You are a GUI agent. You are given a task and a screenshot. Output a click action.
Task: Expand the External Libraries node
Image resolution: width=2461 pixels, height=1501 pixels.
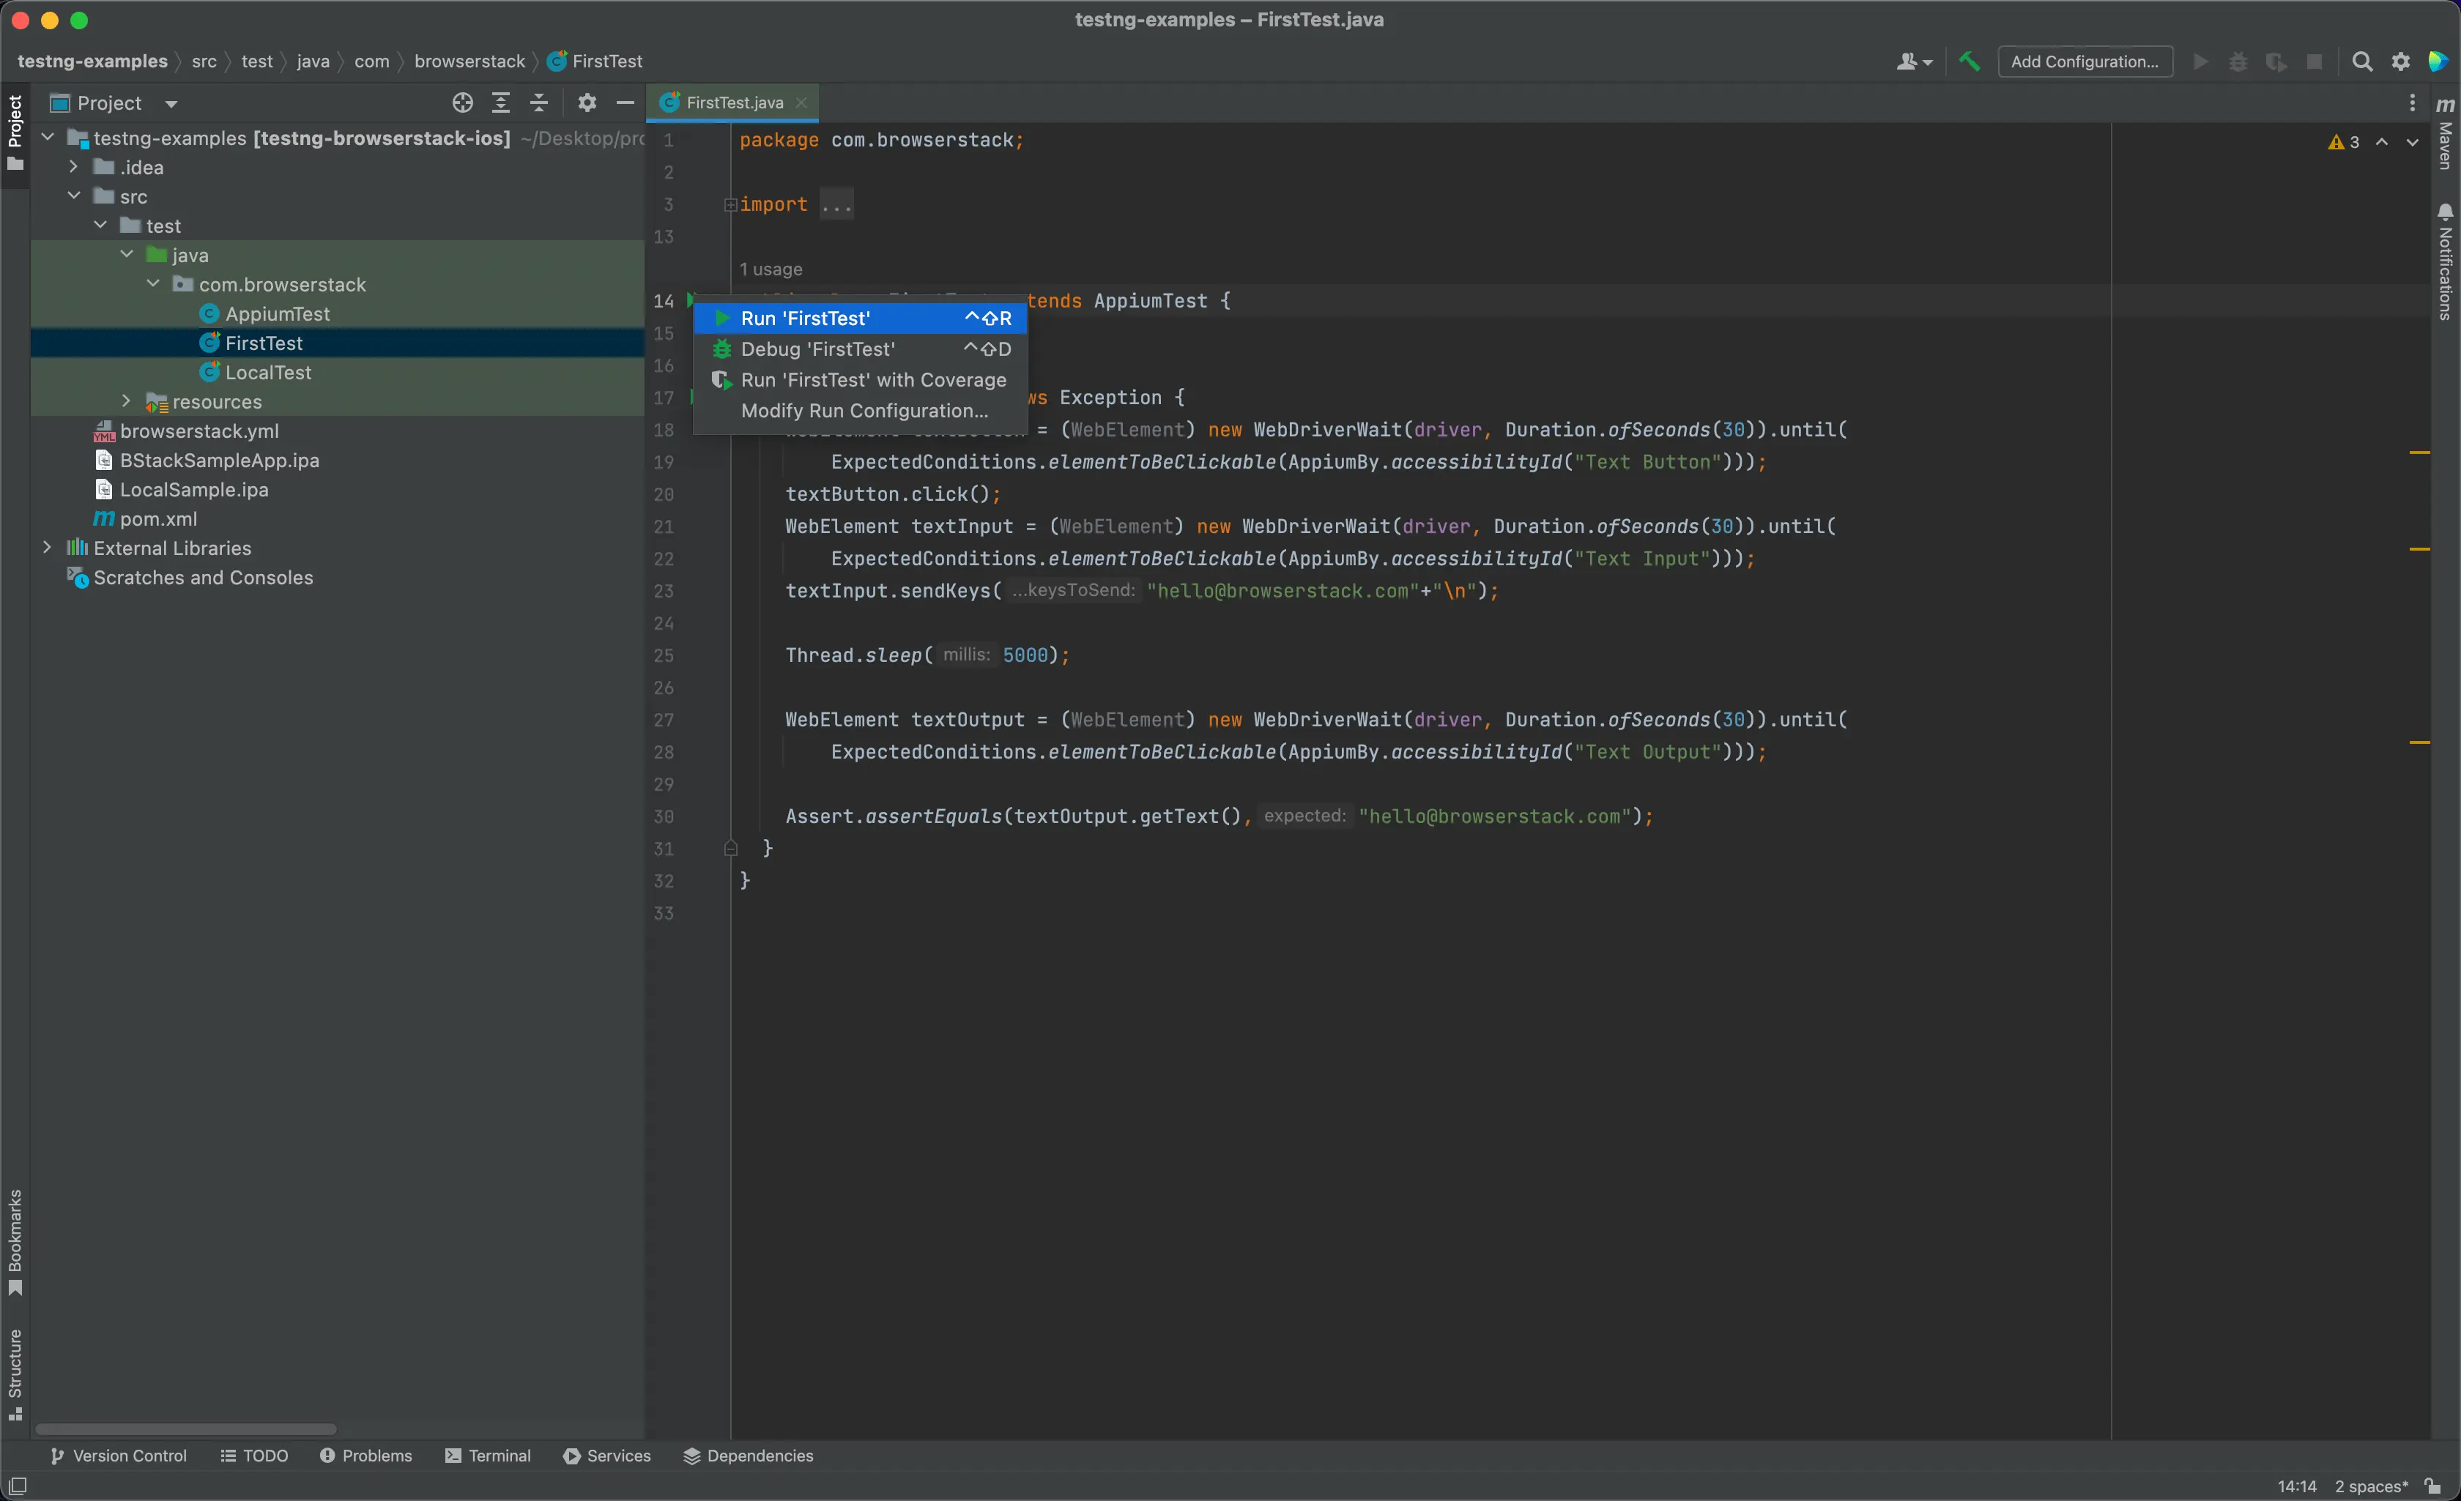tap(47, 547)
